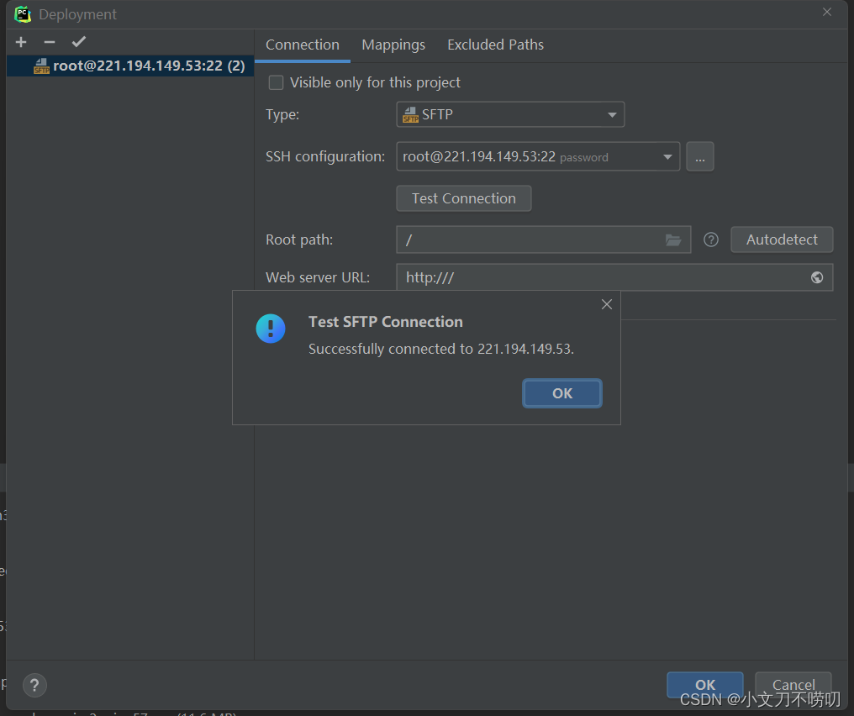
Task: Switch to the Connection tab
Action: (x=303, y=45)
